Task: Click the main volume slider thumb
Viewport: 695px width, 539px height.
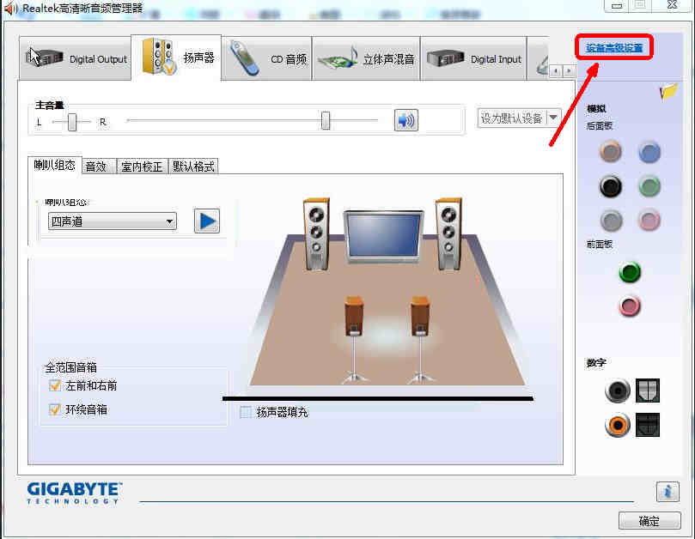Action: [326, 120]
